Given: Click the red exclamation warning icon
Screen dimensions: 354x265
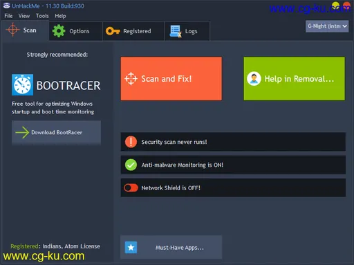Looking at the screenshot, I should point(131,142).
